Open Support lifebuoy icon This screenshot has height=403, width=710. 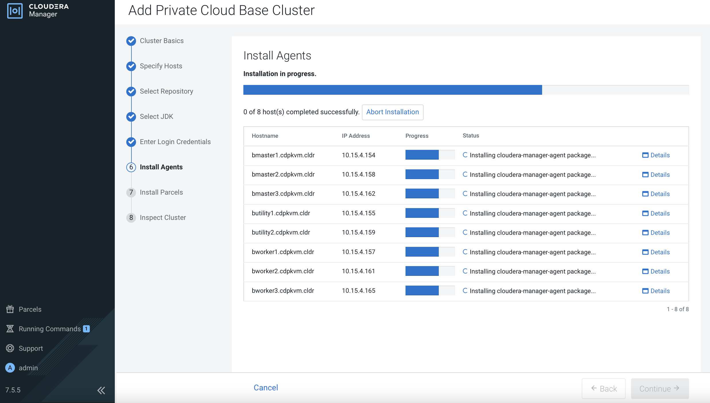pos(10,348)
